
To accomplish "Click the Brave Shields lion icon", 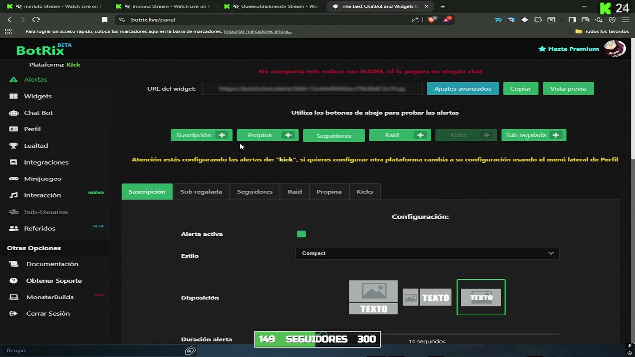I will (x=432, y=20).
